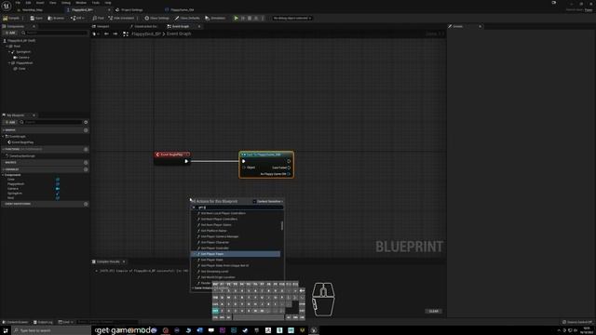
Task: Click Add in the My Blueprint panel
Action: click(10, 122)
